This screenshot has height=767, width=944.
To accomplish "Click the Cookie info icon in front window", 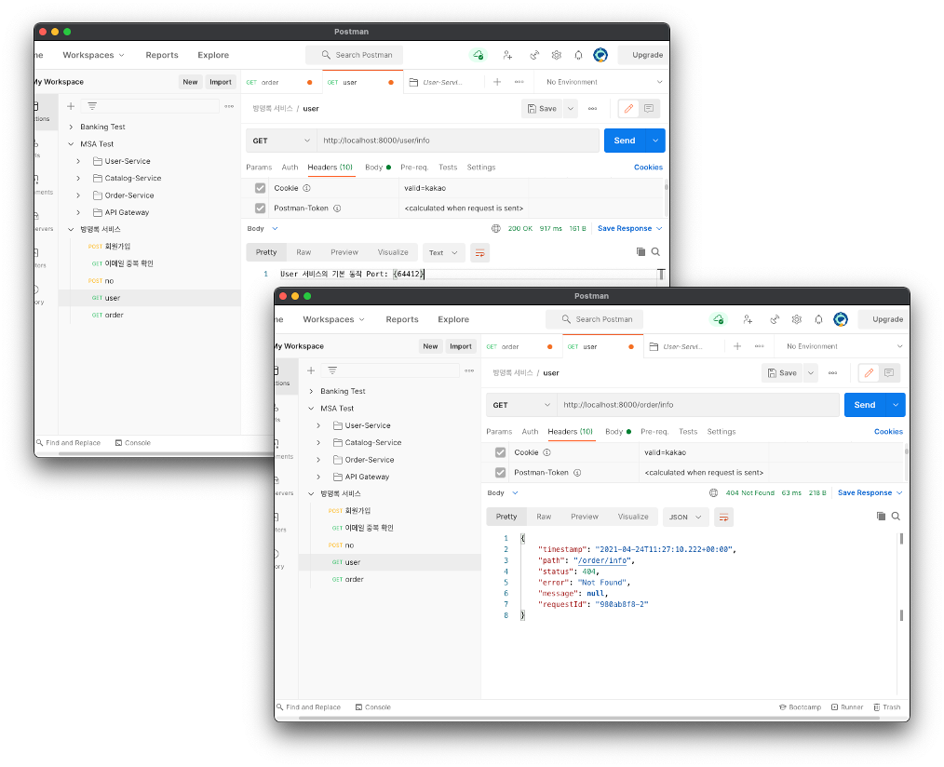I will pos(546,452).
